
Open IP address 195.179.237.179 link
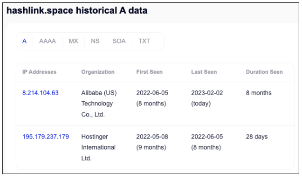[x=46, y=137]
